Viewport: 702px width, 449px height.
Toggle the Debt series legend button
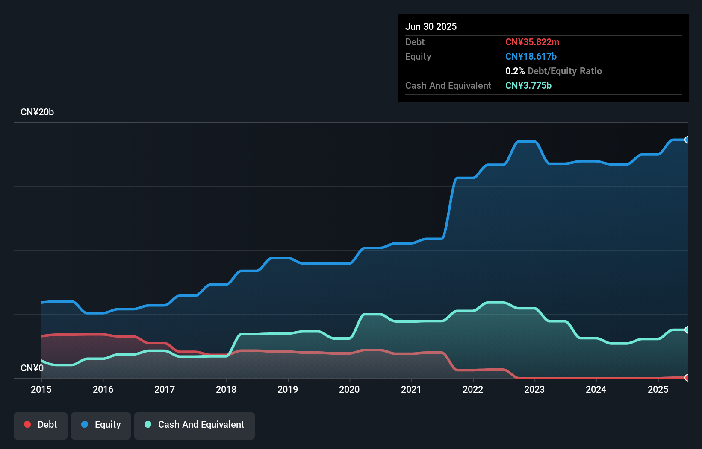pos(41,426)
